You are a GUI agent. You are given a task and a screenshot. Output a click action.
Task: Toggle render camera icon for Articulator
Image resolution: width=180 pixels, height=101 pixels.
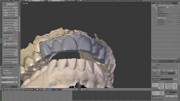[179, 12]
